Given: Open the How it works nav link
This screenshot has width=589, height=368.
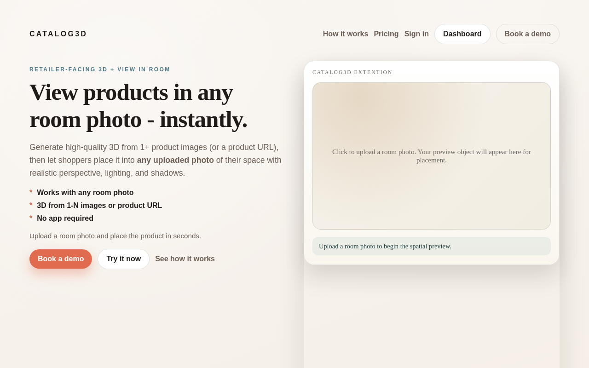Looking at the screenshot, I should [346, 34].
